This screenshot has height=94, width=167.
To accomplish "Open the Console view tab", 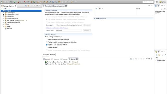I will (x=47, y=59).
